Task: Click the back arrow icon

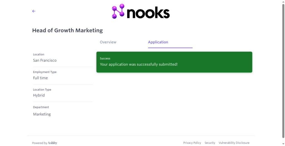Action: pos(34,11)
